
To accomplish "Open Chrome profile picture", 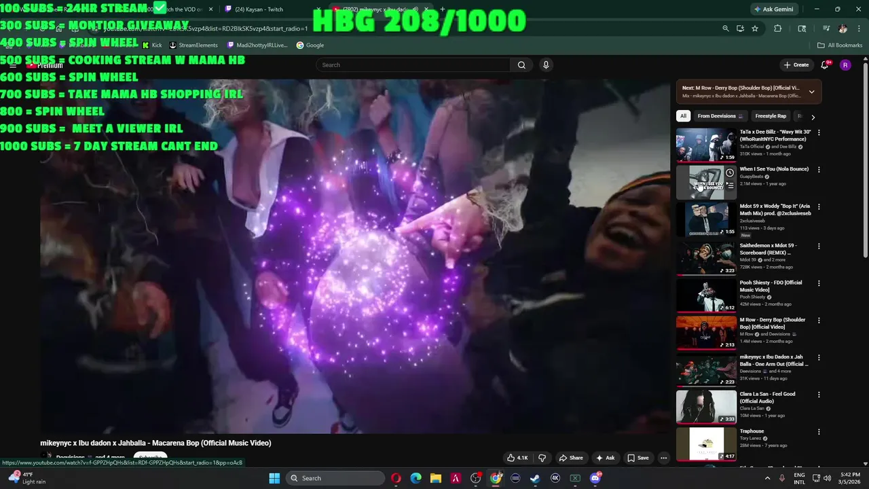I will click(843, 29).
